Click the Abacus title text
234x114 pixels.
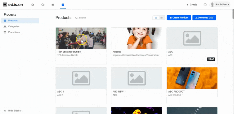(x=117, y=52)
